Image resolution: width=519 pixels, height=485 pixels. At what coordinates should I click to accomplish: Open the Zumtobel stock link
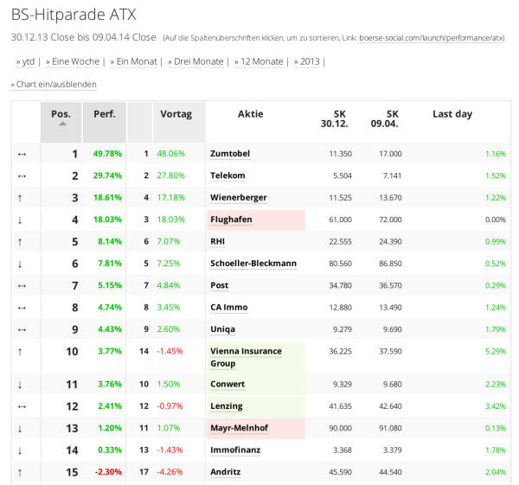(230, 154)
